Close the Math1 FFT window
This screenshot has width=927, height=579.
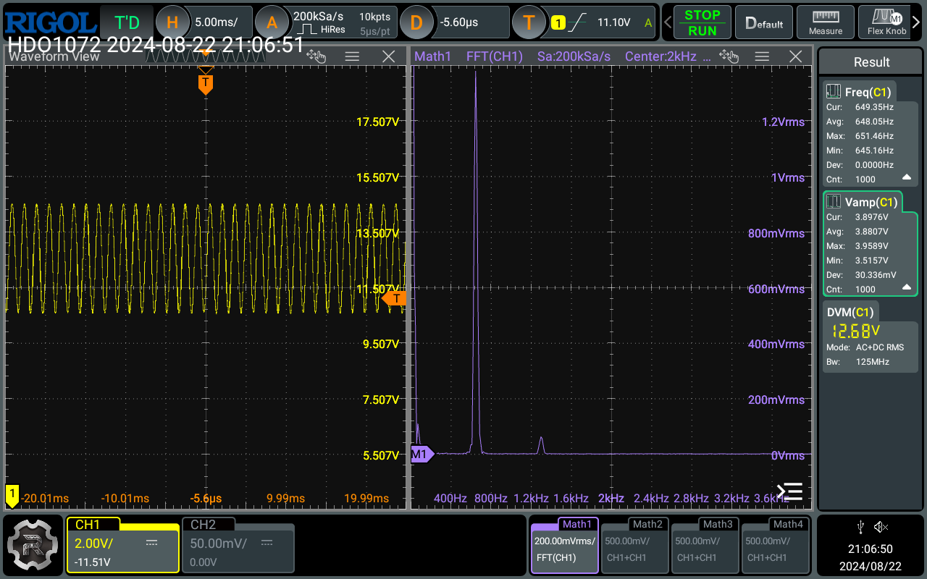tap(796, 56)
